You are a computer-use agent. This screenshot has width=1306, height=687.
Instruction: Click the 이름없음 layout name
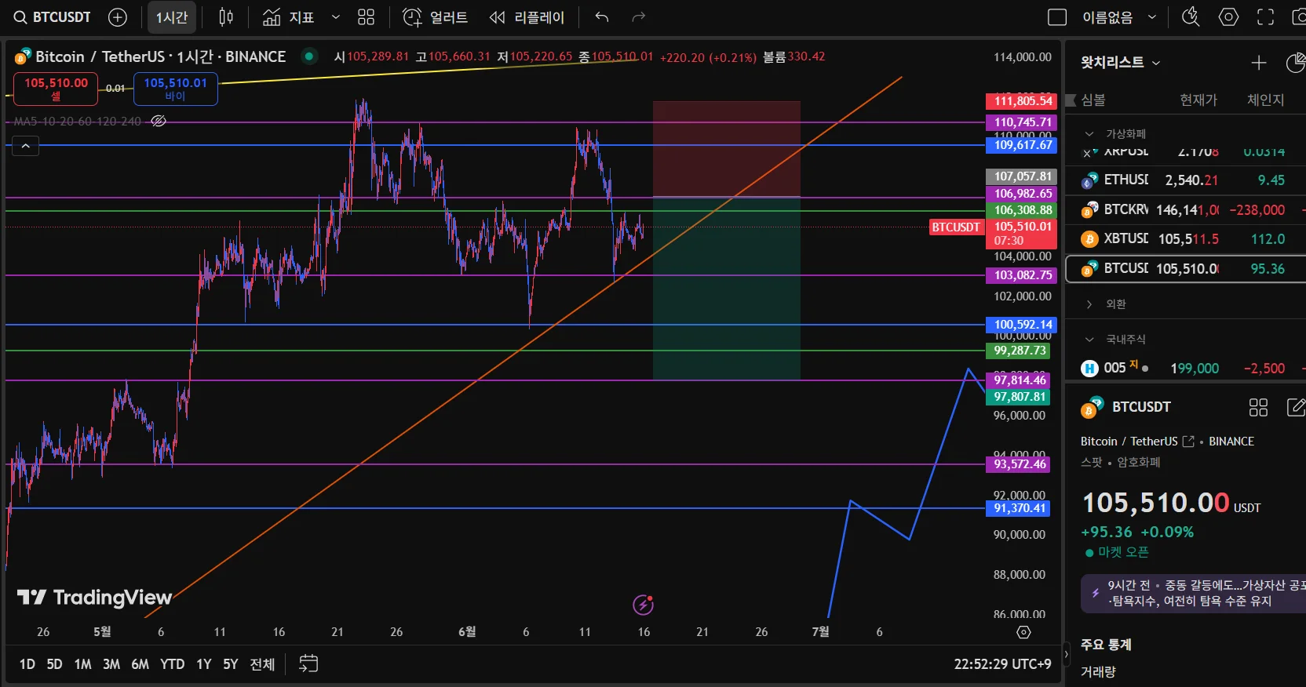1107,17
